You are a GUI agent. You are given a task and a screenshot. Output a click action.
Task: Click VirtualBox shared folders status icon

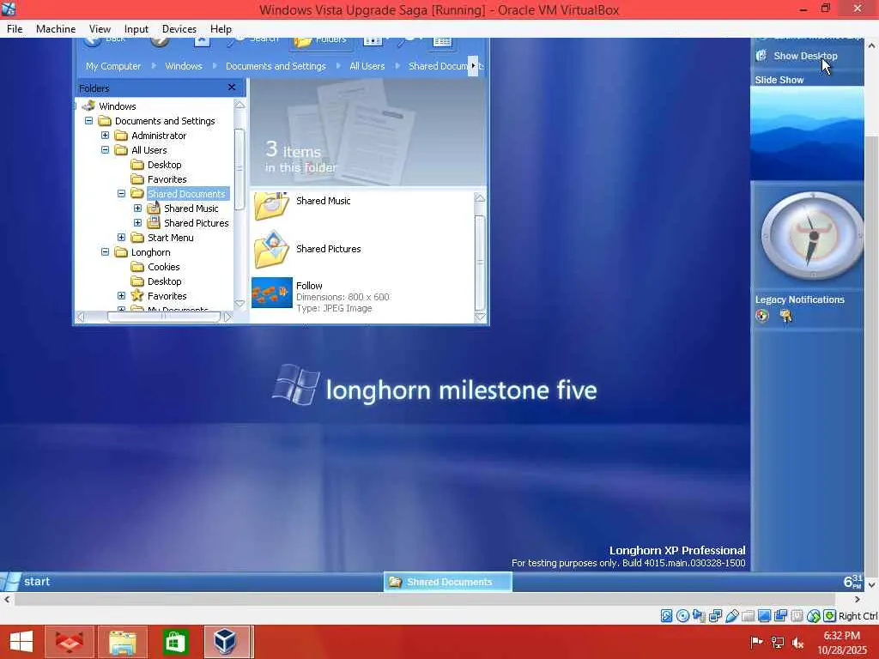748,616
